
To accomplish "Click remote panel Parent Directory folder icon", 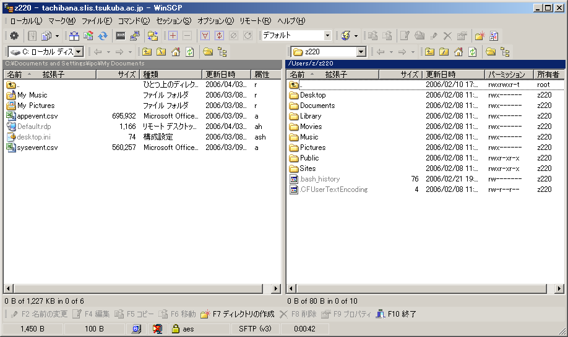I will 429,52.
